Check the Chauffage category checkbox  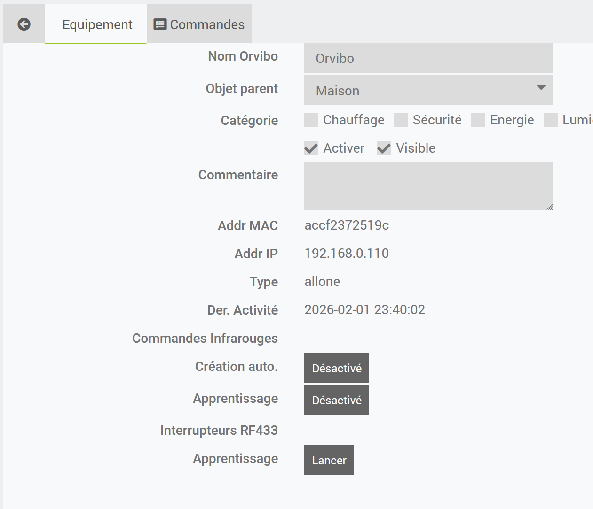pyautogui.click(x=311, y=120)
